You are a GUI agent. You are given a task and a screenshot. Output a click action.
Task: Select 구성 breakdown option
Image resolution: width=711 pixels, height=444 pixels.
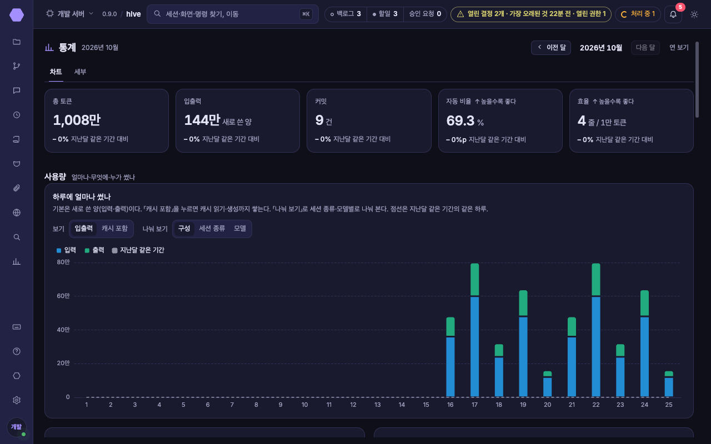(x=184, y=229)
